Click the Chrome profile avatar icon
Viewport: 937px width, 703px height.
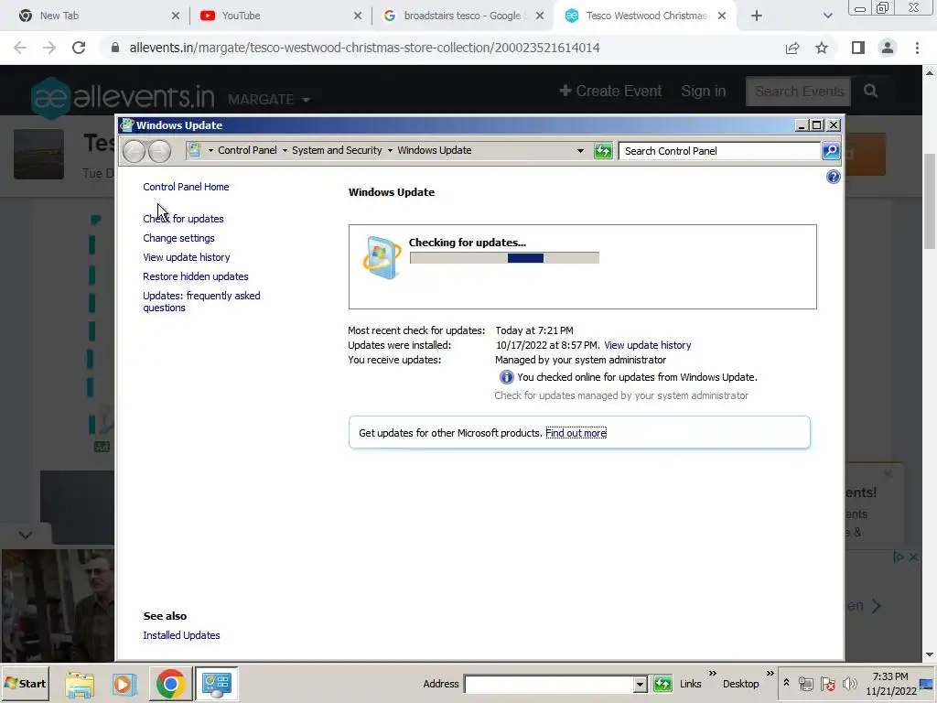coord(888,48)
